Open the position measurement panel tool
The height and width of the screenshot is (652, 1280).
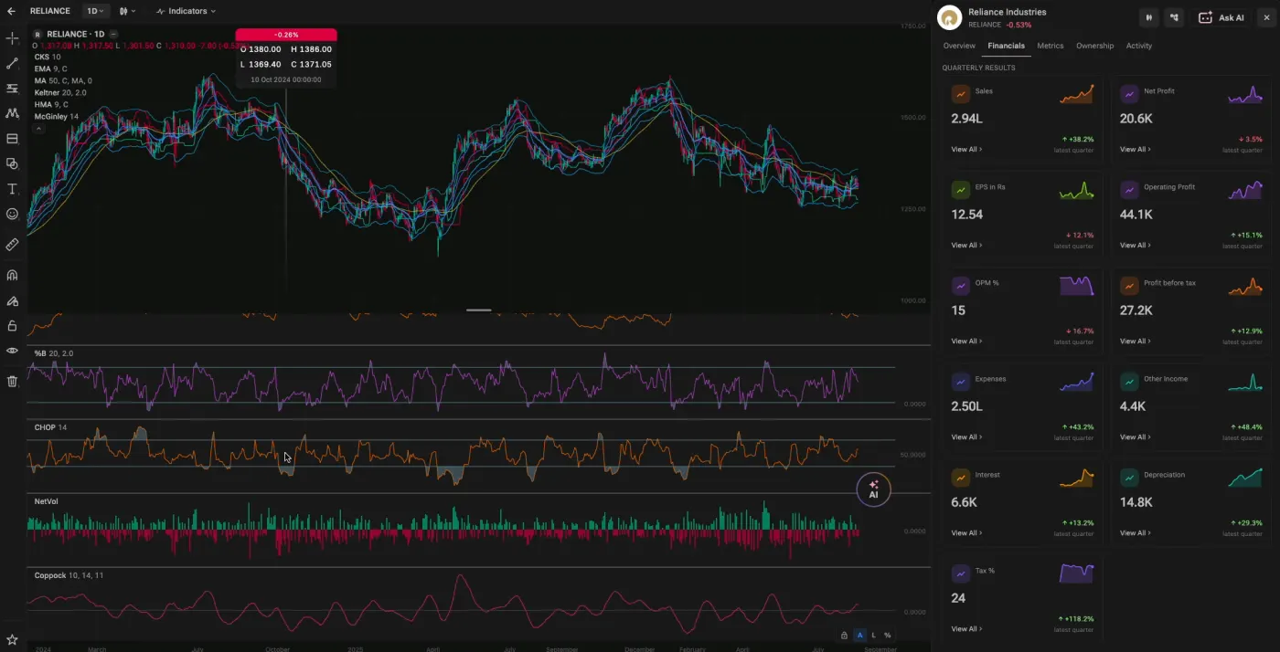[x=12, y=139]
